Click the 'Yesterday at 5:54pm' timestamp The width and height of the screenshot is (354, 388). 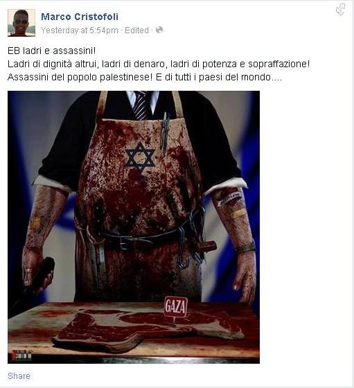(x=80, y=30)
